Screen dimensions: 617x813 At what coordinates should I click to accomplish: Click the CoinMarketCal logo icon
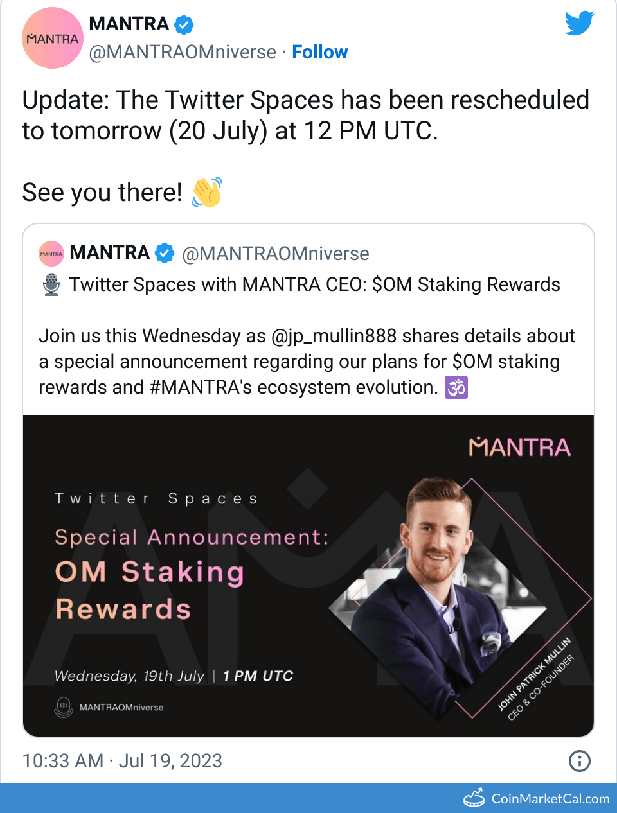click(x=474, y=798)
